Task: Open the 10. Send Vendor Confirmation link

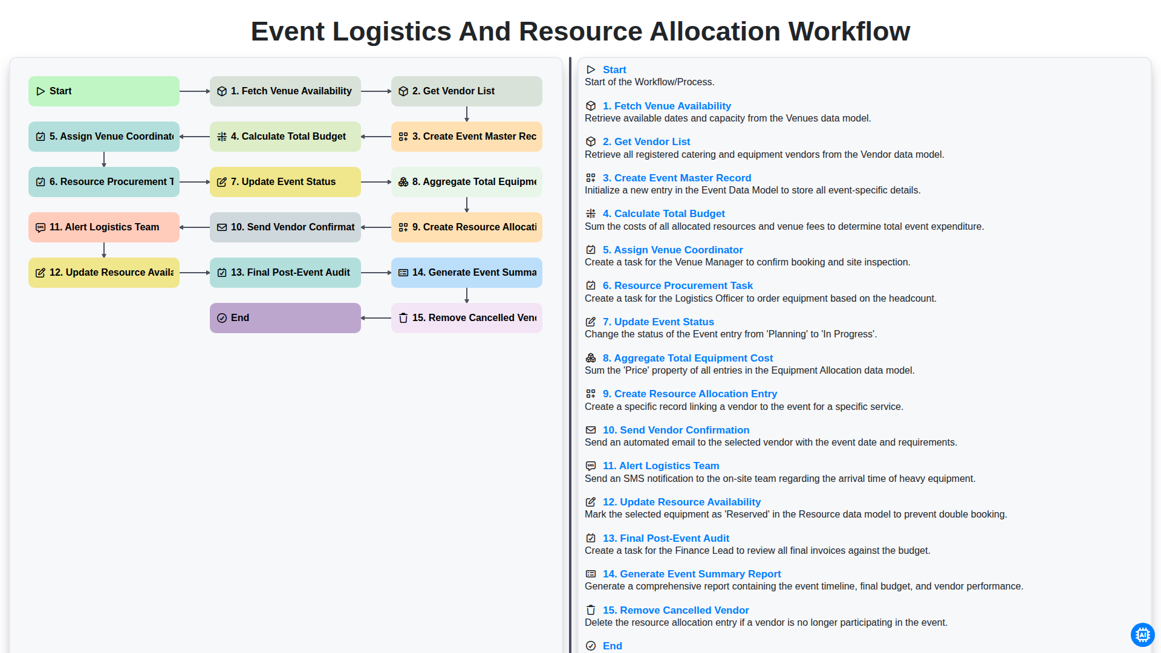Action: click(676, 430)
